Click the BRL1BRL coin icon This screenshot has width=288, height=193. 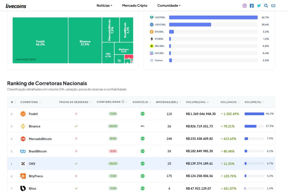152,46
